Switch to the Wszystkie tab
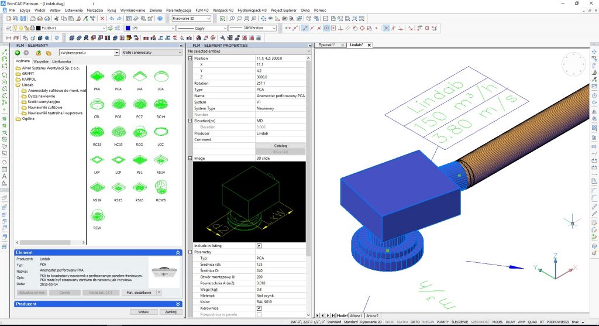 click(x=41, y=61)
